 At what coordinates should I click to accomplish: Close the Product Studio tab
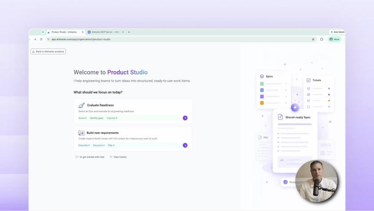[83, 32]
